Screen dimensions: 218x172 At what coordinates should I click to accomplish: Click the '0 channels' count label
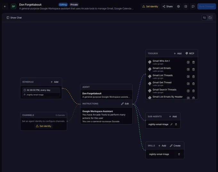pos(60,115)
